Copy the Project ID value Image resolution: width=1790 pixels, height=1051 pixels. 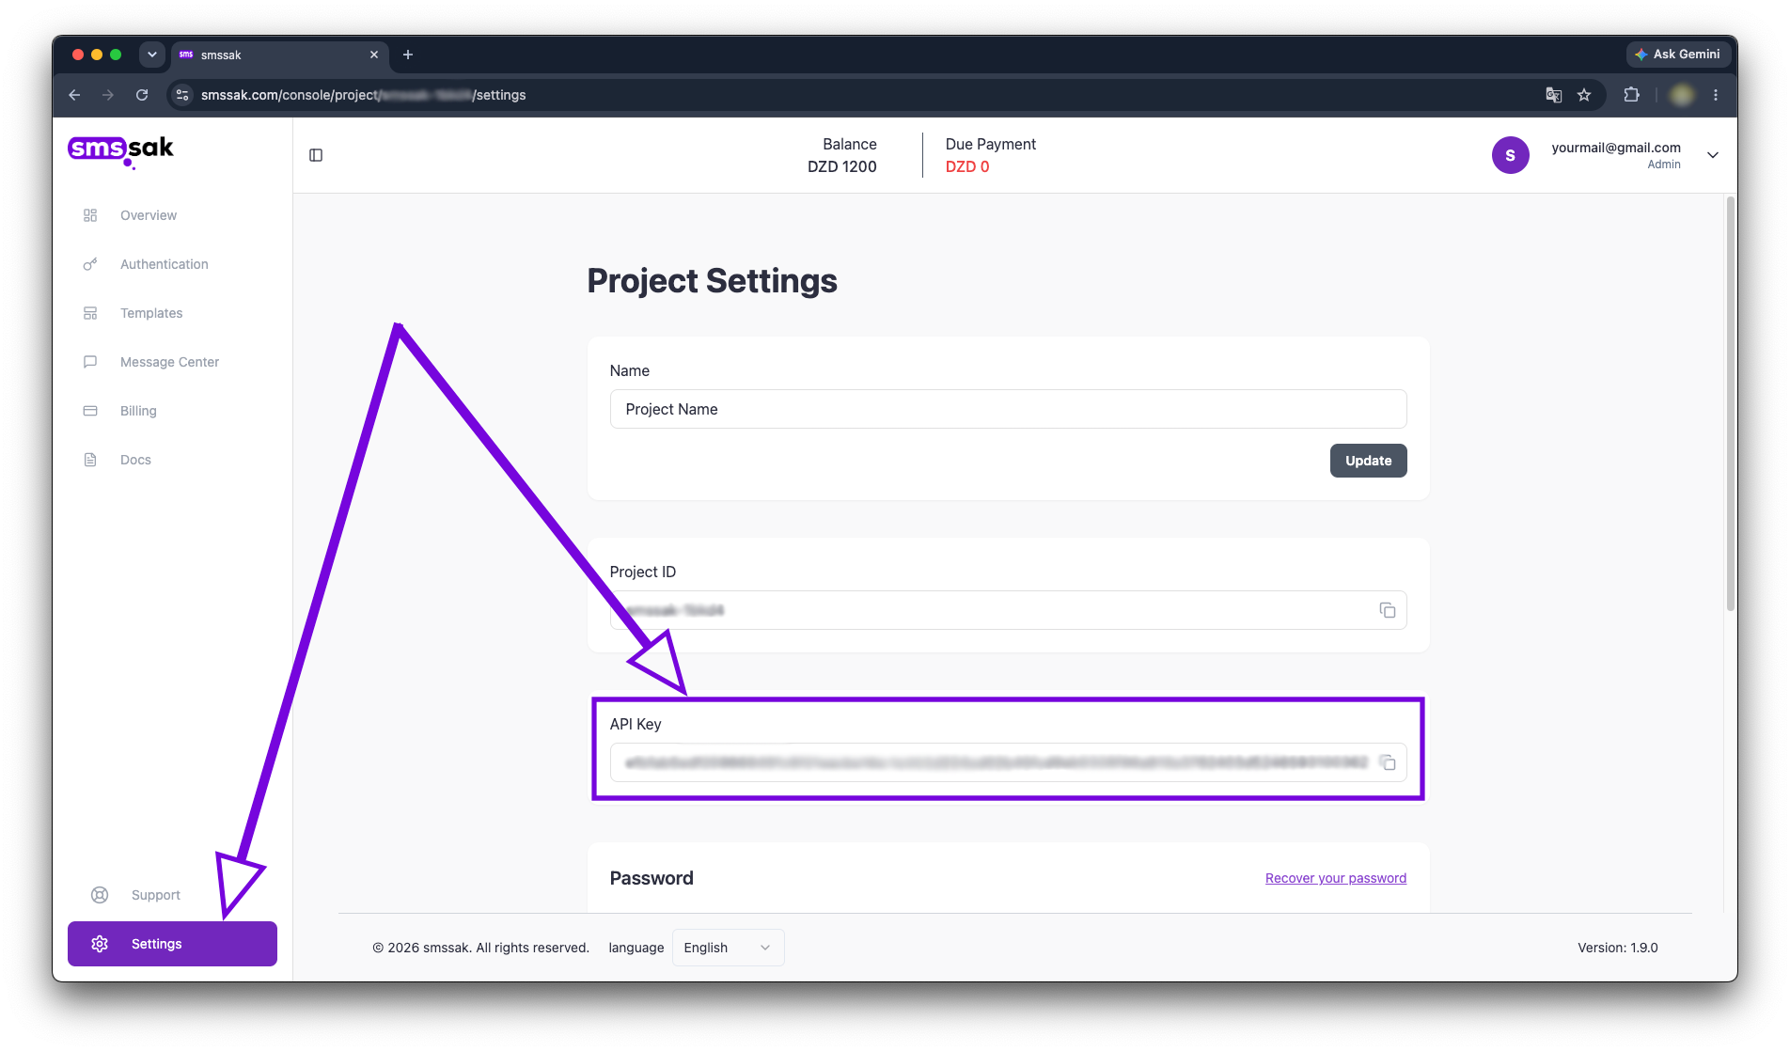click(1388, 610)
